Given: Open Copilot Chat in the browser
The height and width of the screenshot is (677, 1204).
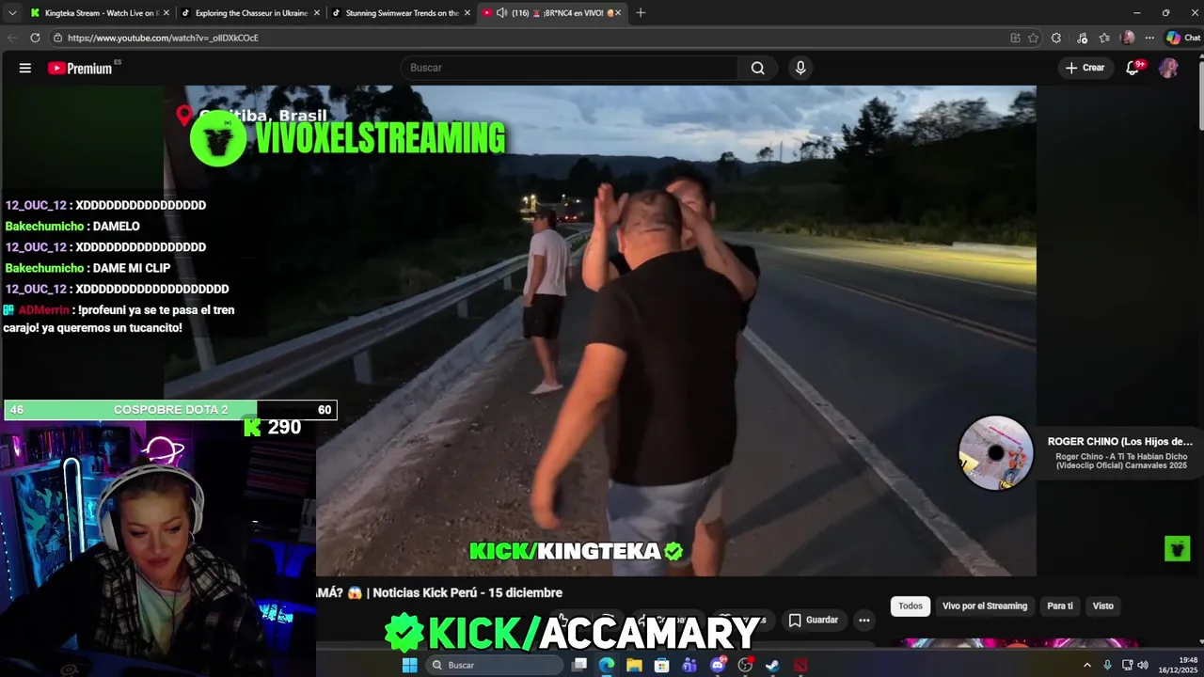Looking at the screenshot, I should [x=1183, y=38].
